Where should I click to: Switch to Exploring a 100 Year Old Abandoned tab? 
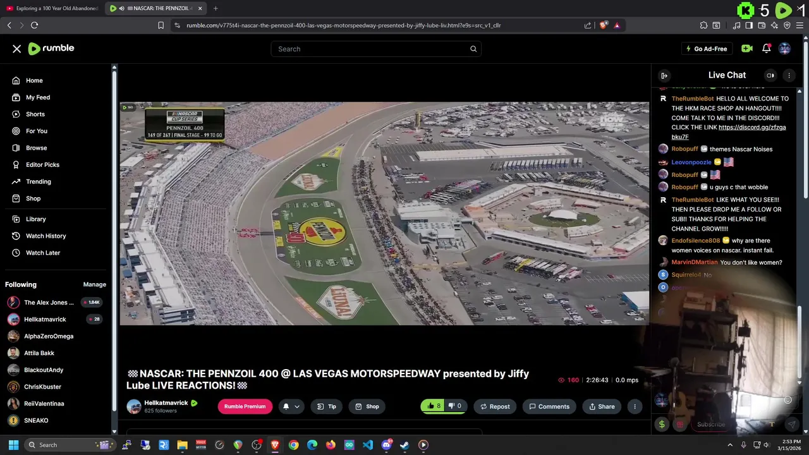(x=52, y=8)
